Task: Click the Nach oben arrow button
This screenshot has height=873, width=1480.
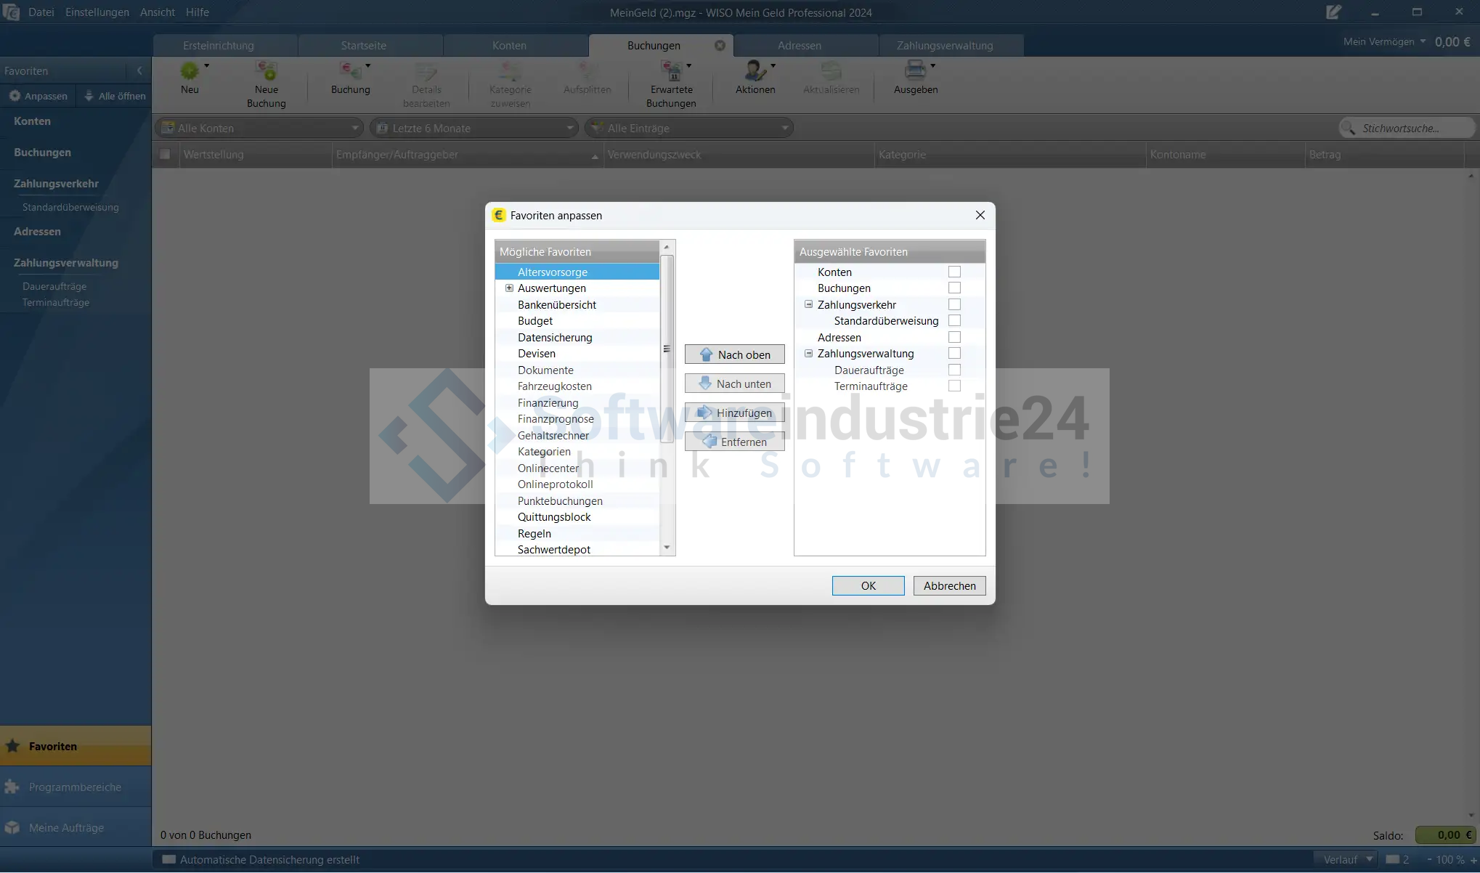Action: (x=734, y=354)
